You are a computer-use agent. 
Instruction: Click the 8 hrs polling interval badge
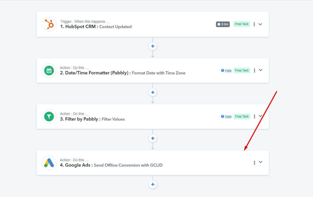point(223,24)
